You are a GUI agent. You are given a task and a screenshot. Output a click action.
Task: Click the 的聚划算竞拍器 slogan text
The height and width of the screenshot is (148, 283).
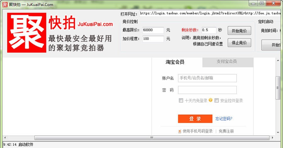(x=76, y=48)
